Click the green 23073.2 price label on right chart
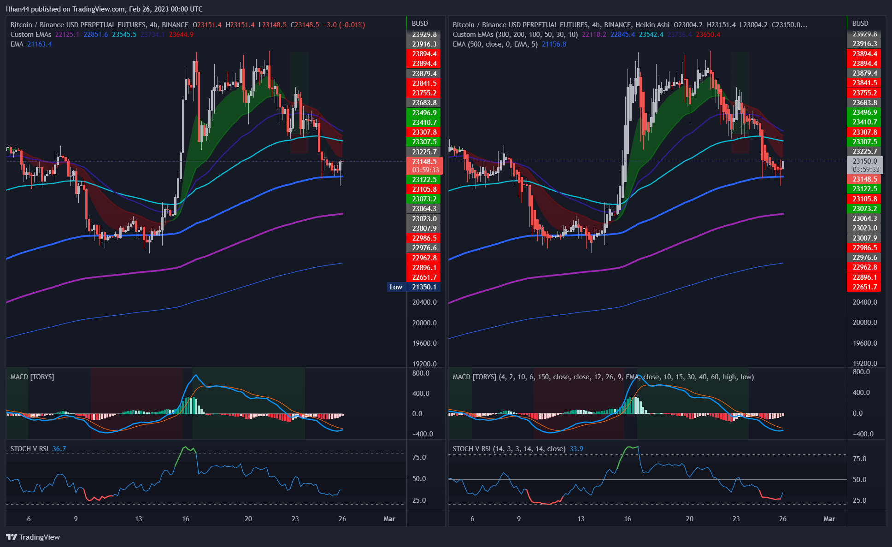Screen dimensions: 892x547 click(x=864, y=209)
